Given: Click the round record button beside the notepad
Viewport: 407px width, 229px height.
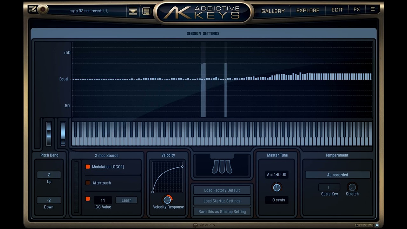Looking at the screenshot, I should click(42, 10).
